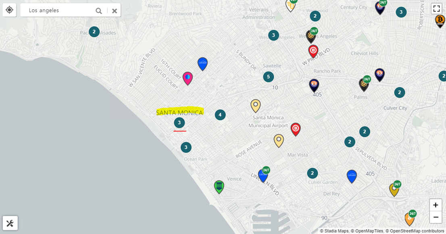Select the black hexagon 24/7 pin at West Los Angeles
This screenshot has height=234, width=446.
pos(311,36)
